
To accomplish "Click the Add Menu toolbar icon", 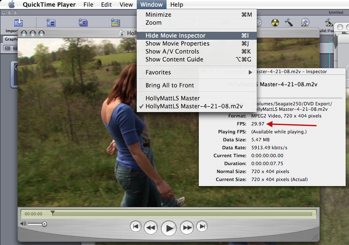I will [51, 23].
